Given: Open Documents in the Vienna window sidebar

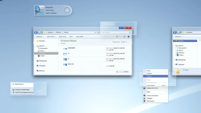Looking at the screenshot, I should pos(43,48).
